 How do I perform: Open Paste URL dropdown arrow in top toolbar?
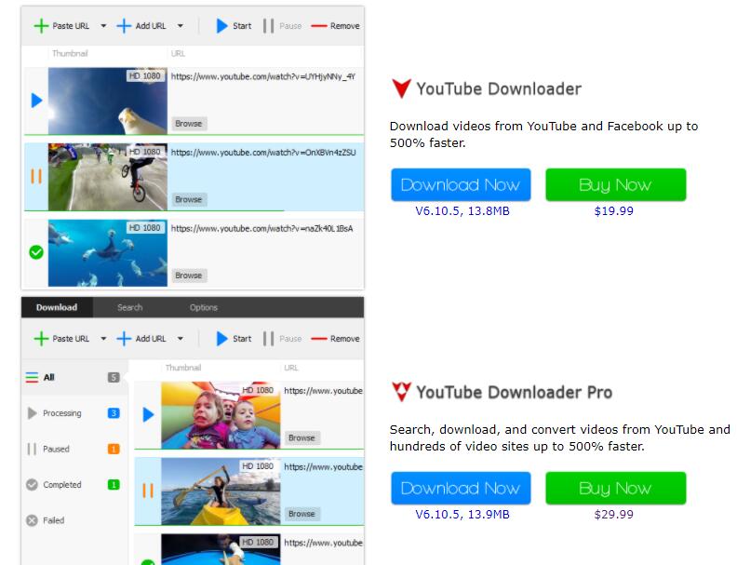tap(103, 26)
